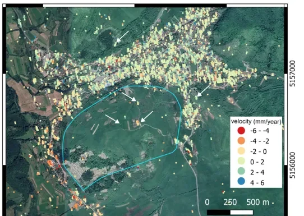Click the orange -4 to -2 legend circle

click(x=241, y=141)
